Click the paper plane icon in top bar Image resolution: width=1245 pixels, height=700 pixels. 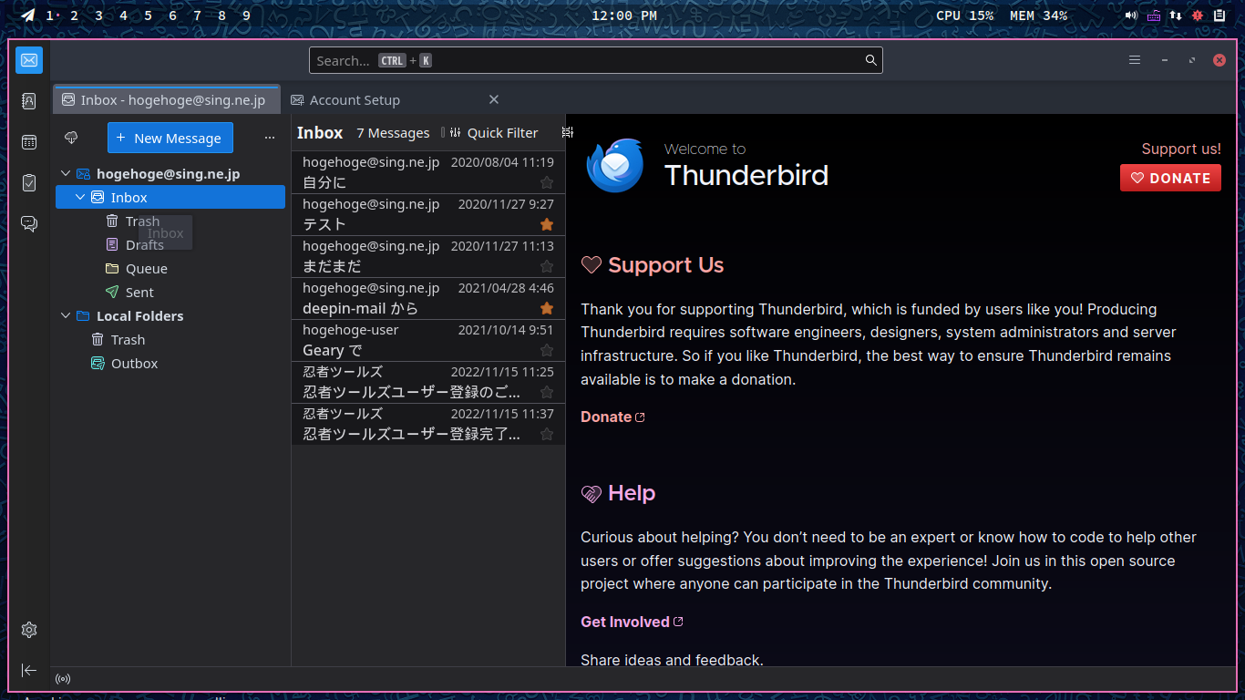click(x=28, y=15)
